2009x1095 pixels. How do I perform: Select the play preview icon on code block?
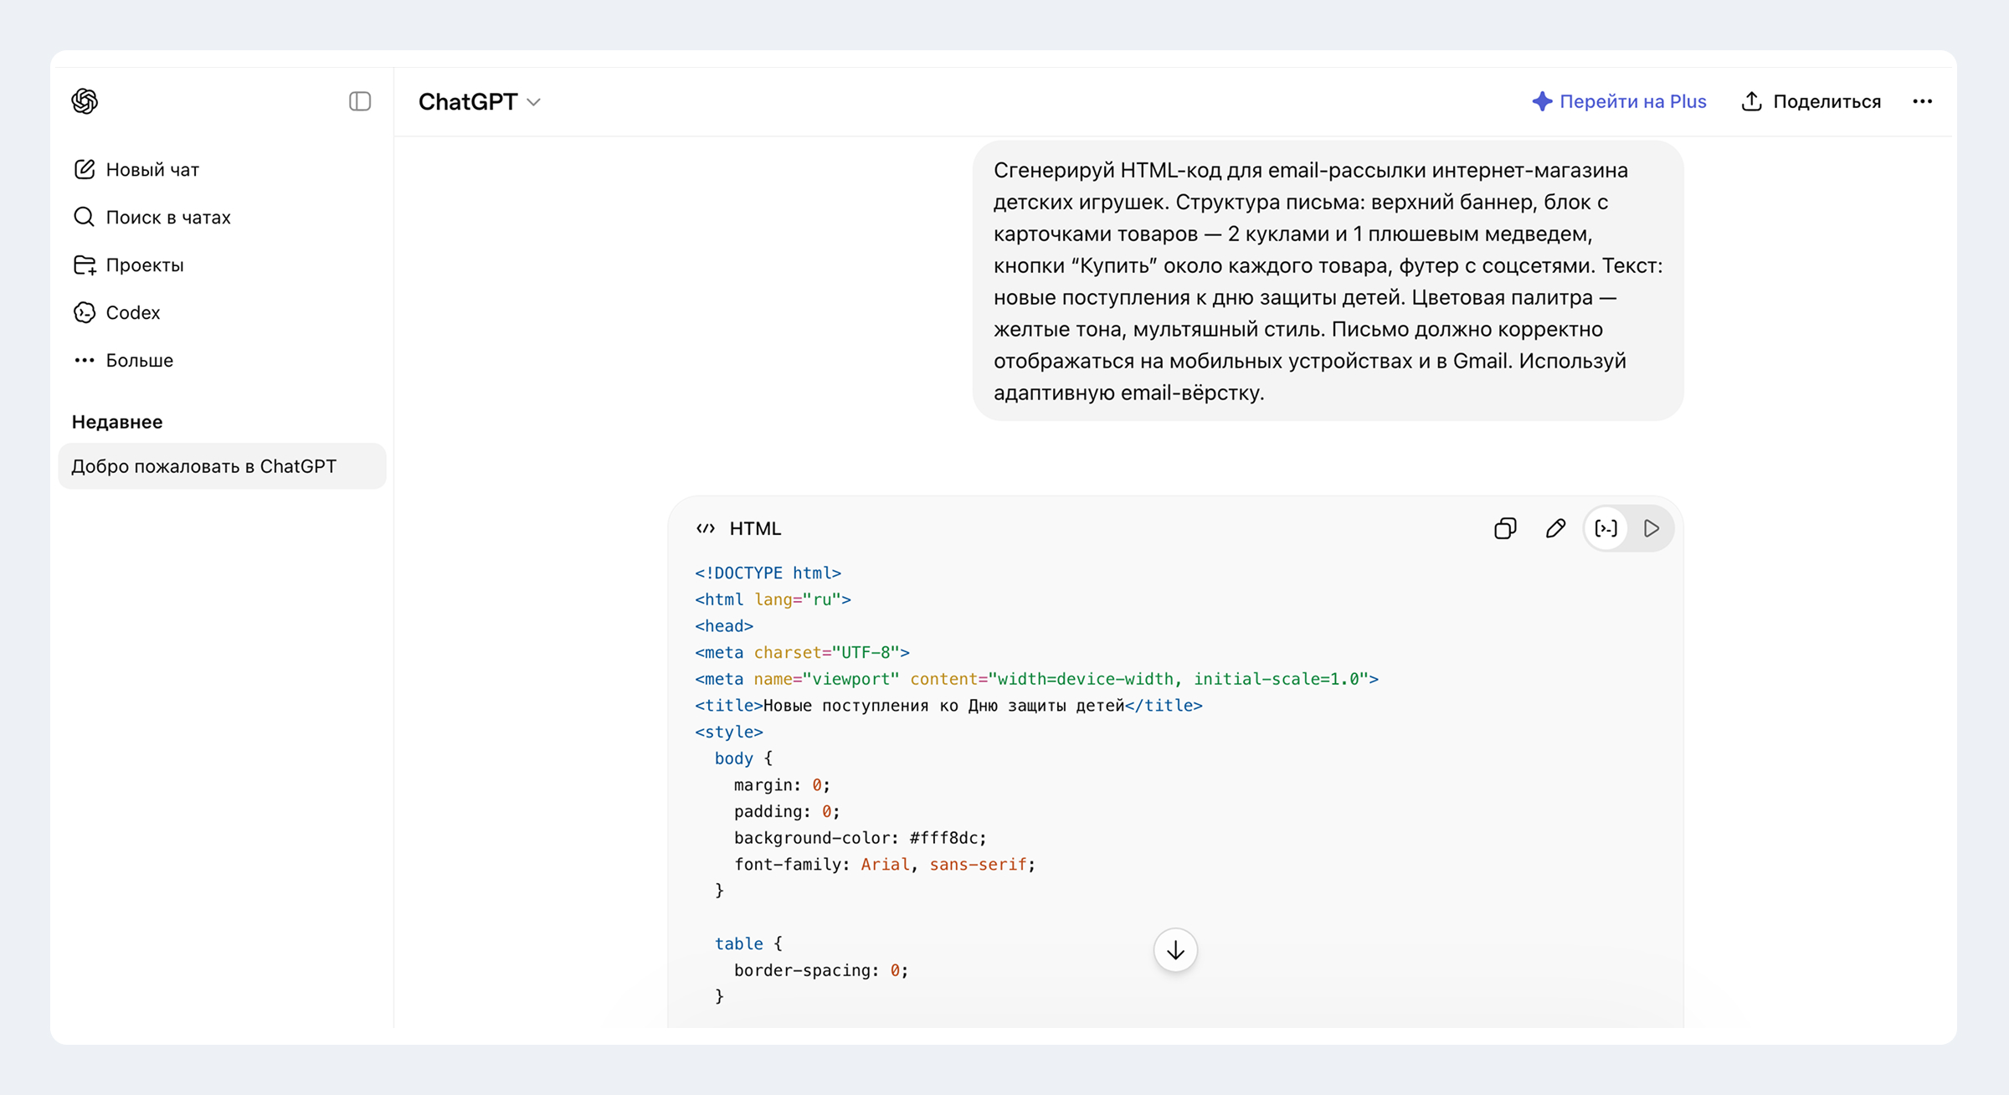1652,528
